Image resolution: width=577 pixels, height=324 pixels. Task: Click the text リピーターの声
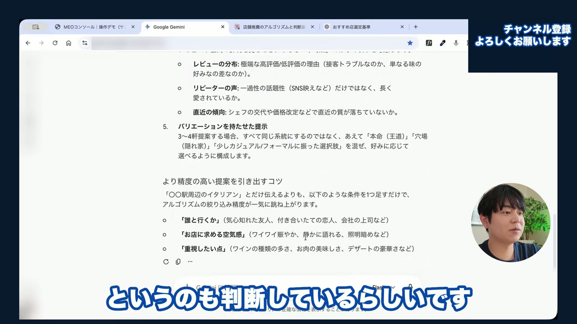point(216,88)
